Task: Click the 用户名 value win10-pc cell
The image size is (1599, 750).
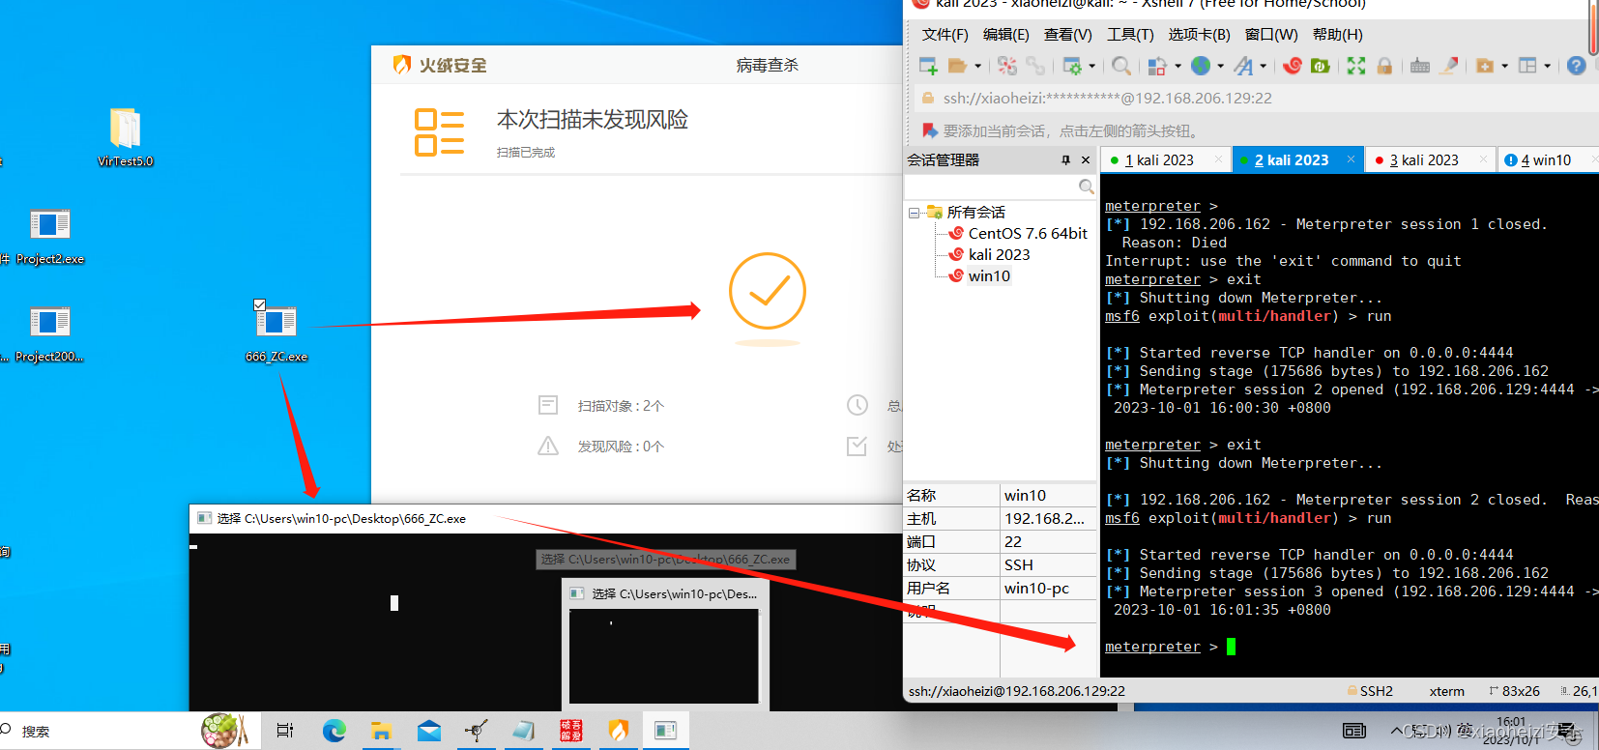Action: [x=1048, y=589]
